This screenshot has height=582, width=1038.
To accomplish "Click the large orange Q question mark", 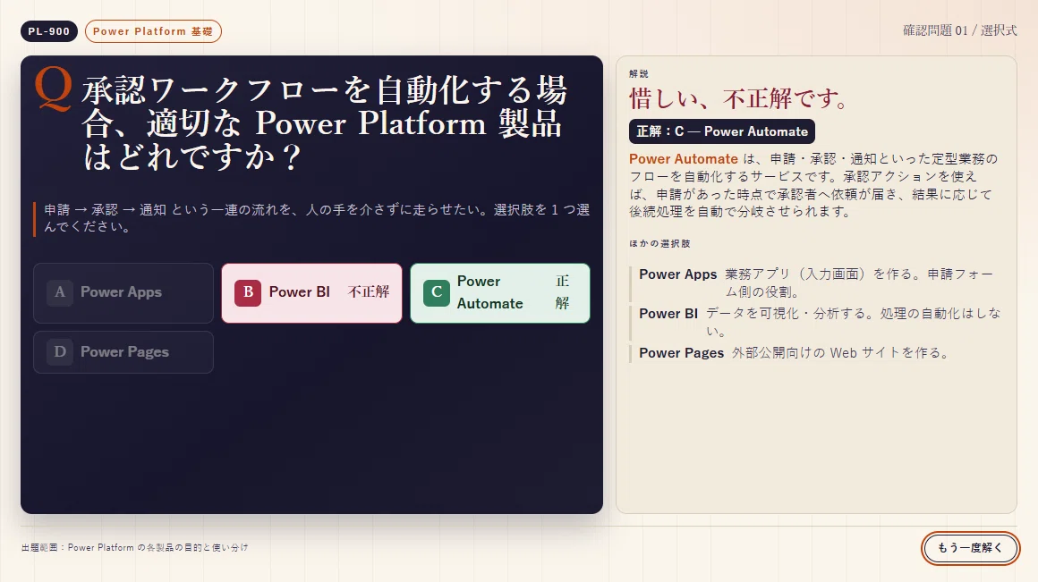I will pyautogui.click(x=53, y=88).
